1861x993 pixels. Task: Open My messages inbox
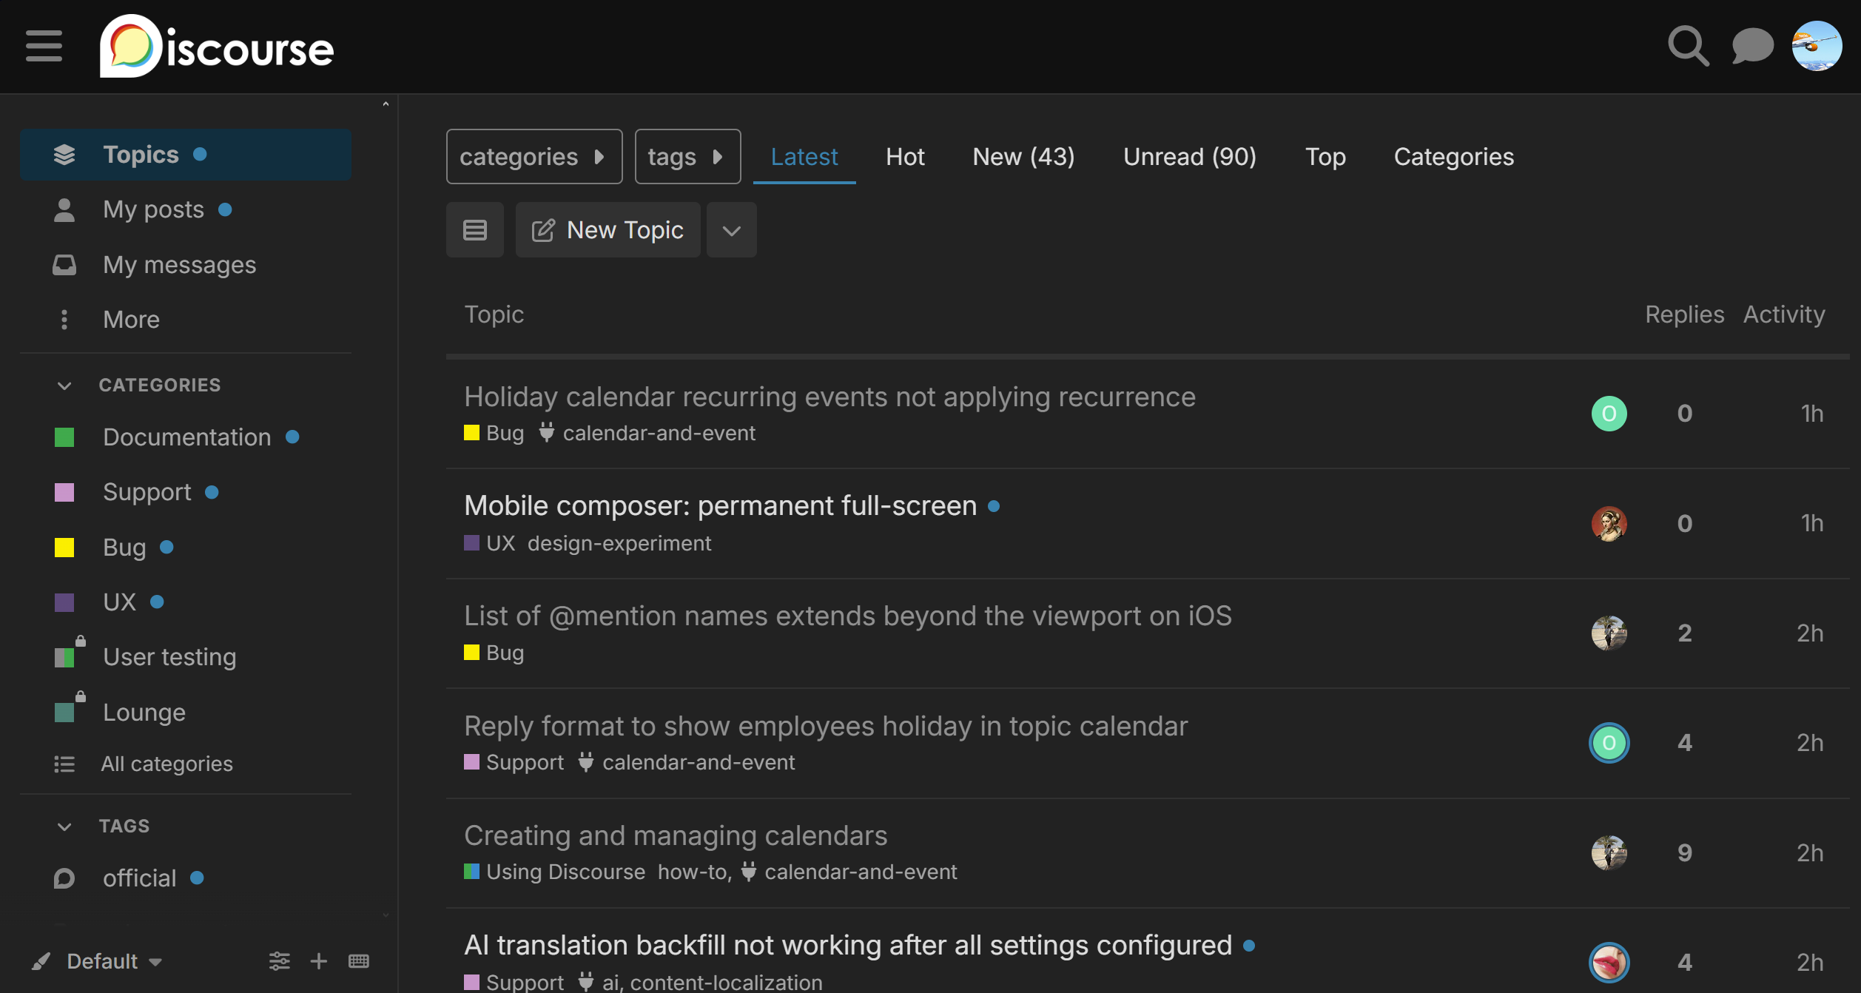179,265
